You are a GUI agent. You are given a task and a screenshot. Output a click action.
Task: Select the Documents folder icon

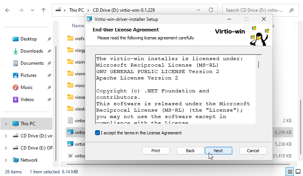pyautogui.click(x=16, y=63)
